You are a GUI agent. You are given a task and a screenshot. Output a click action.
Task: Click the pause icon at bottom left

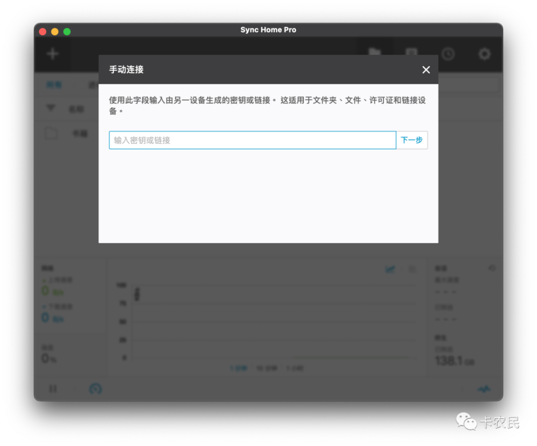click(53, 389)
